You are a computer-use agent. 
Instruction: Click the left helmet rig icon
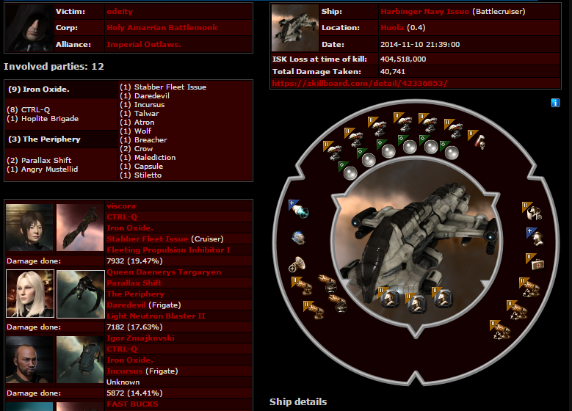click(x=390, y=299)
